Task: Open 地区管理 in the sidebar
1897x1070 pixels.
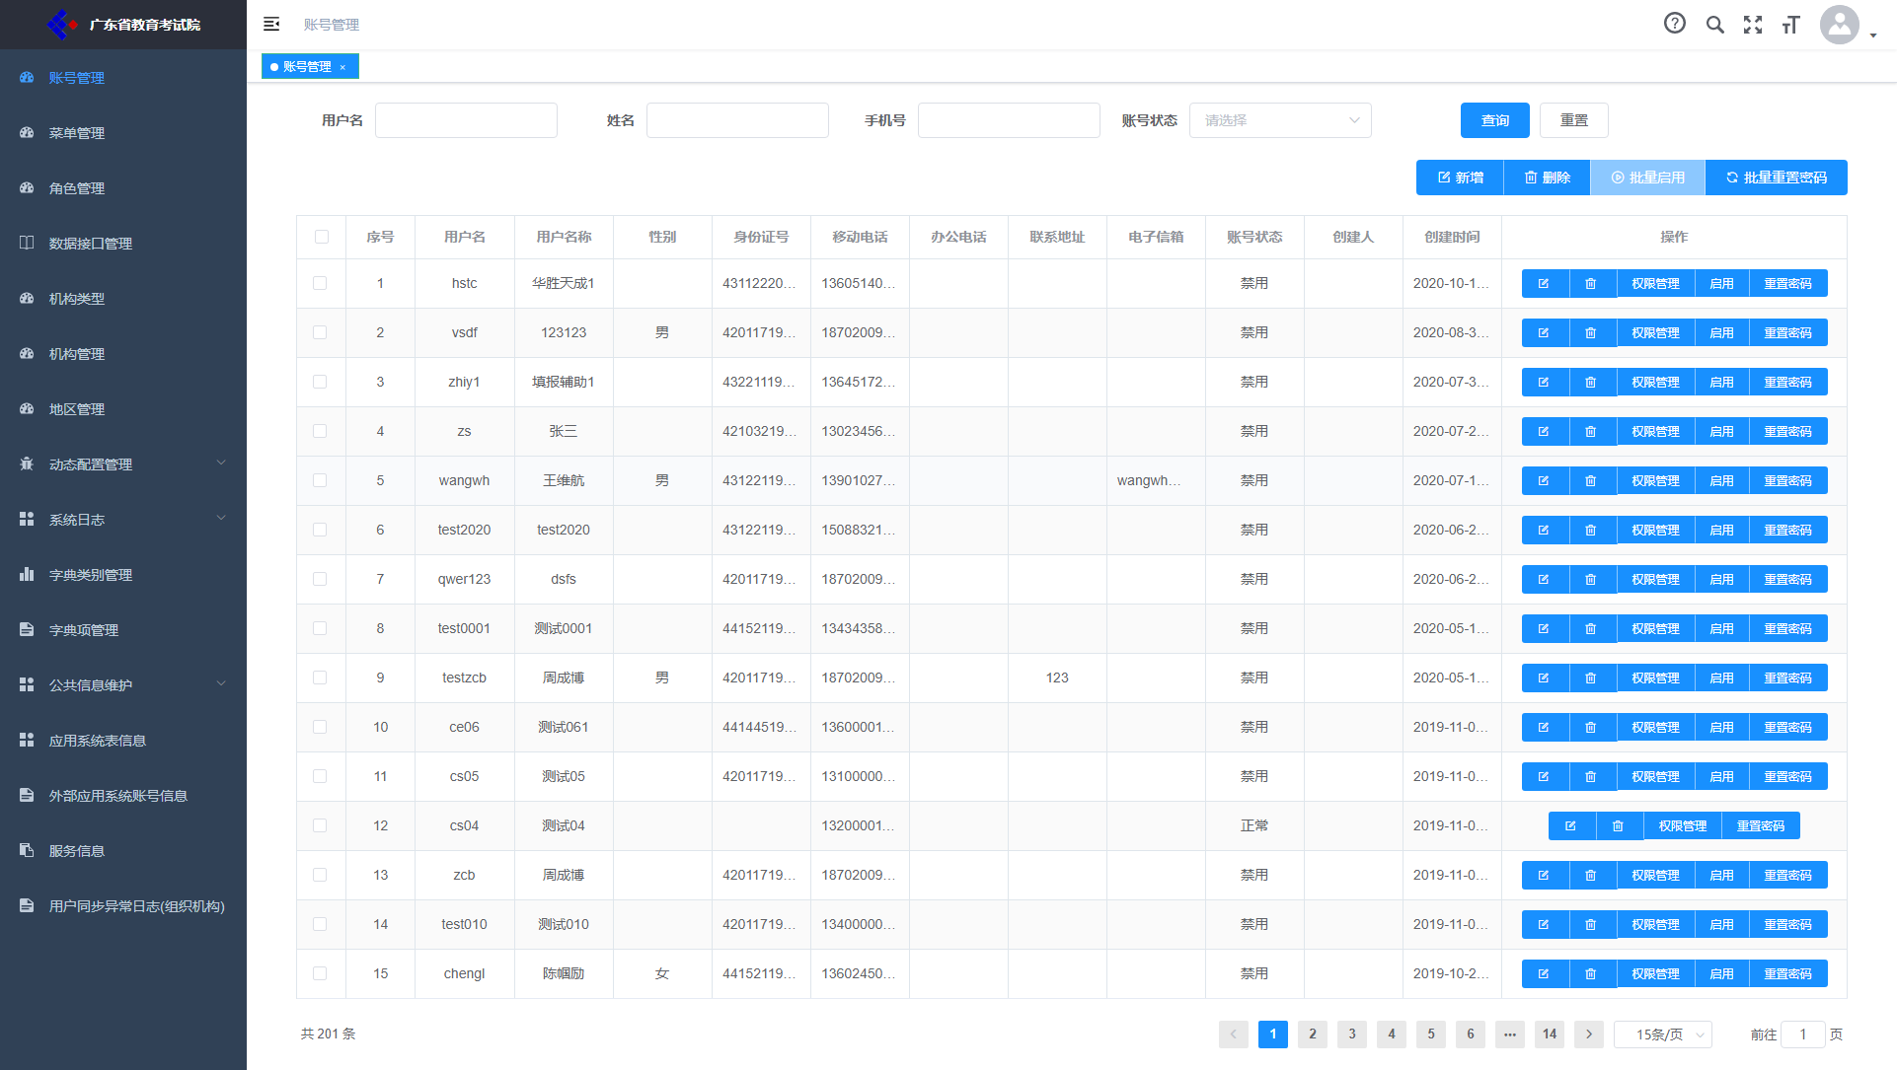Action: [123, 409]
